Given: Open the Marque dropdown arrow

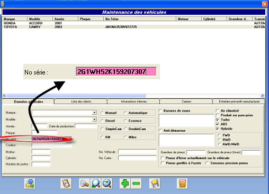Looking at the screenshot, I should pyautogui.click(x=94, y=113).
